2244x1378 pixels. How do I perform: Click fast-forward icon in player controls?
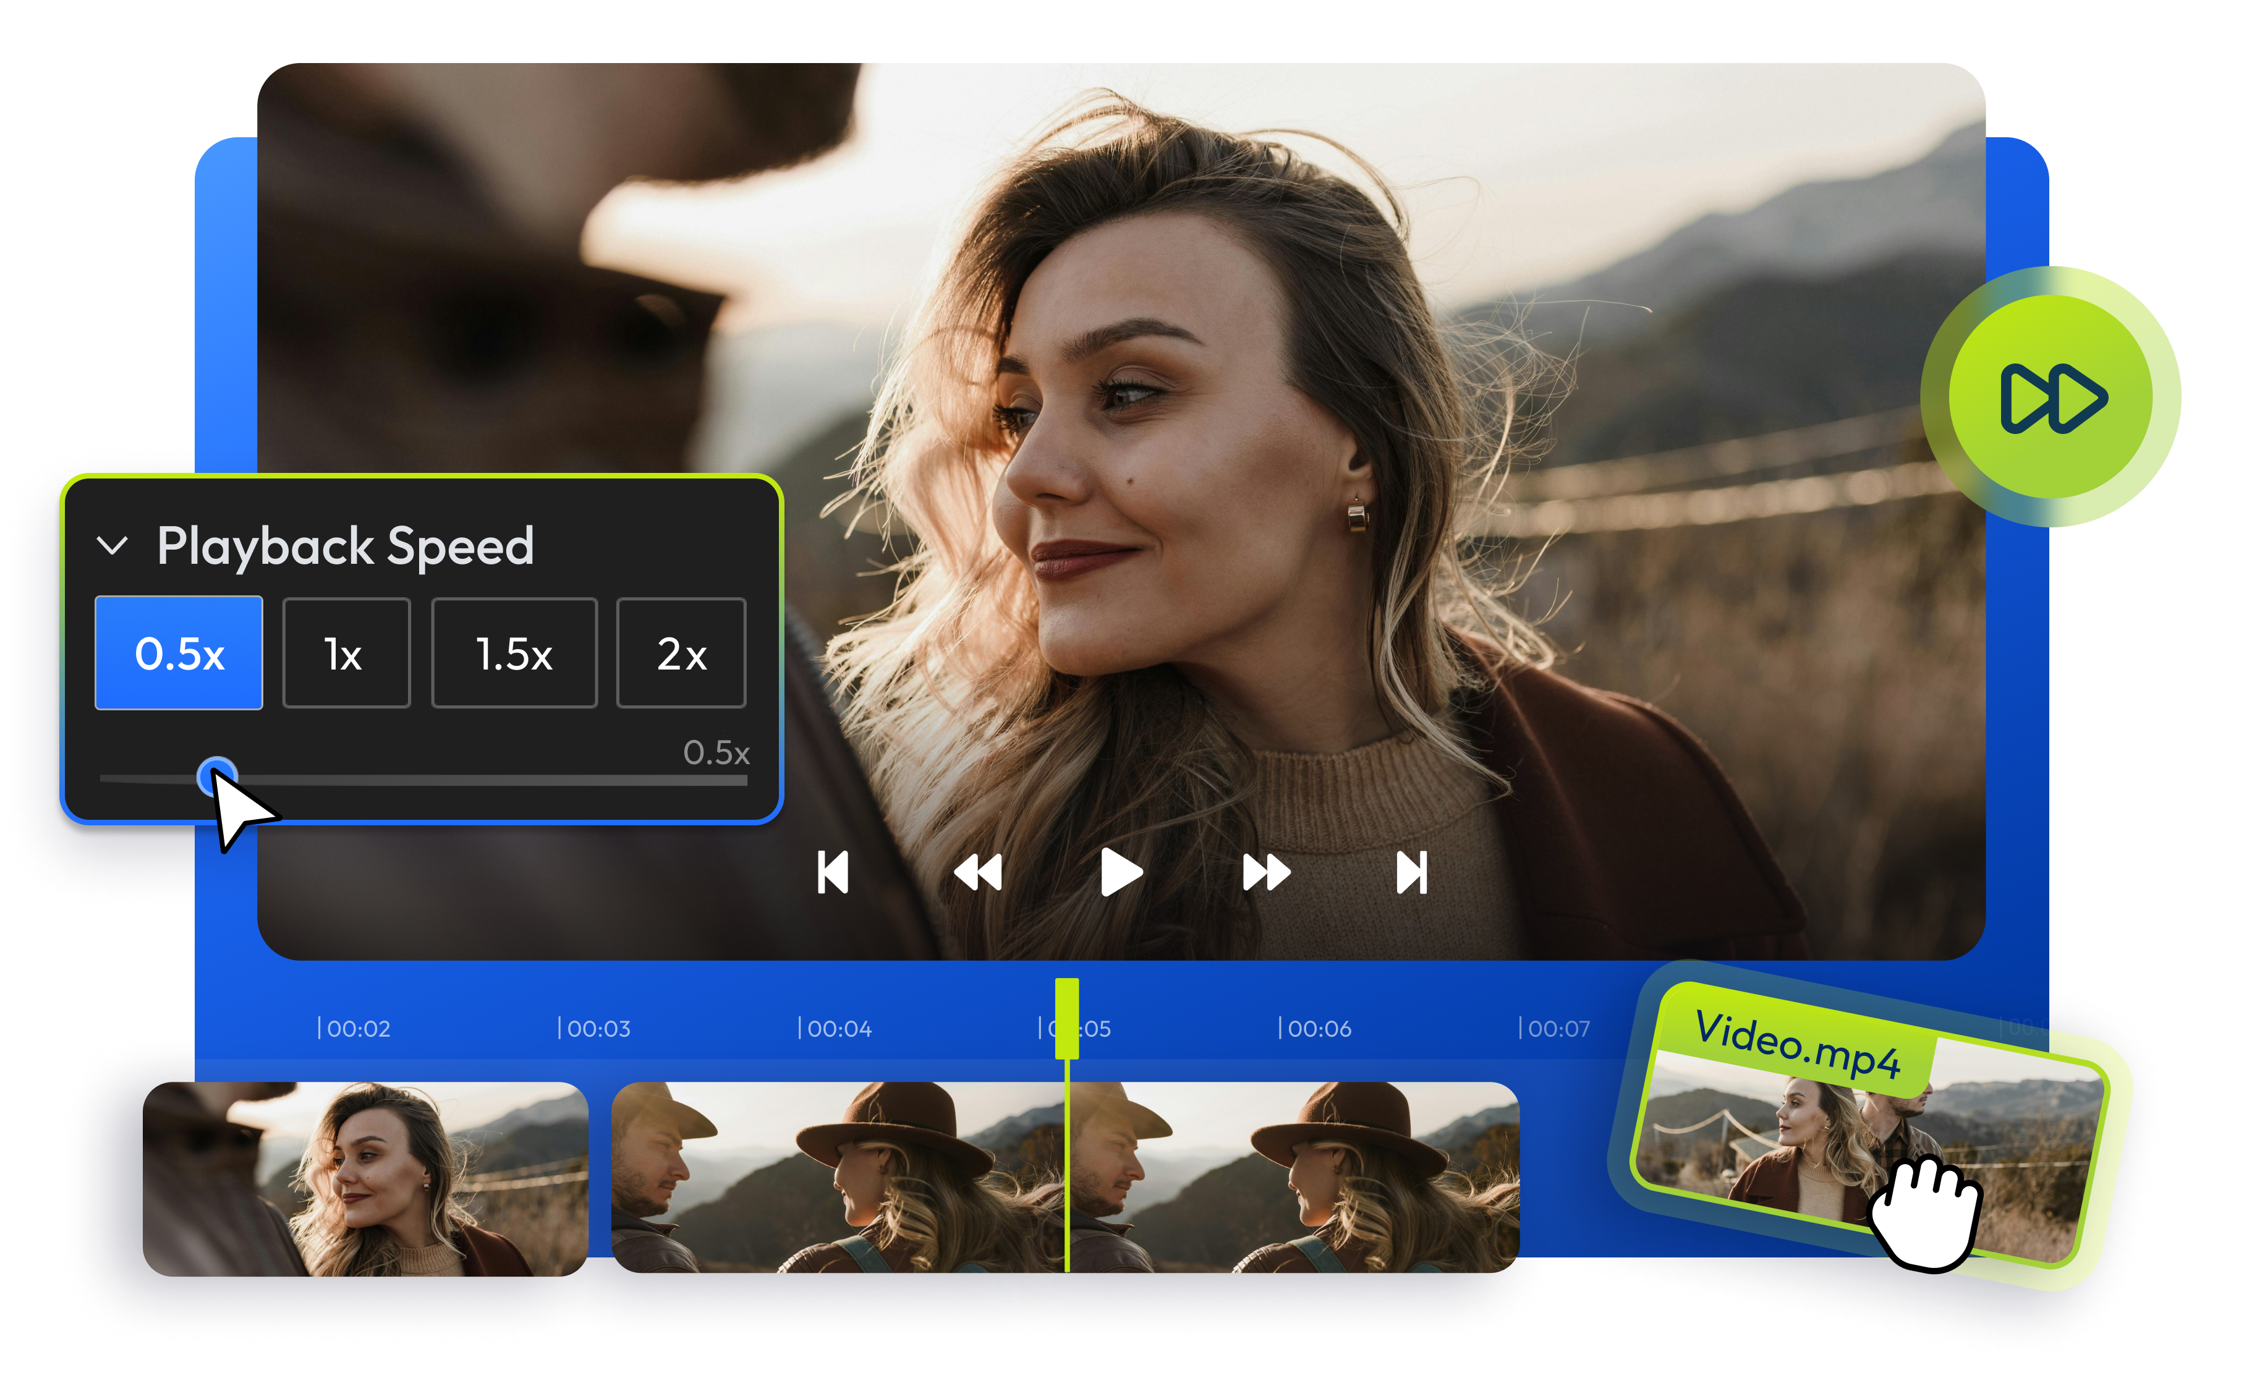pyautogui.click(x=1267, y=873)
